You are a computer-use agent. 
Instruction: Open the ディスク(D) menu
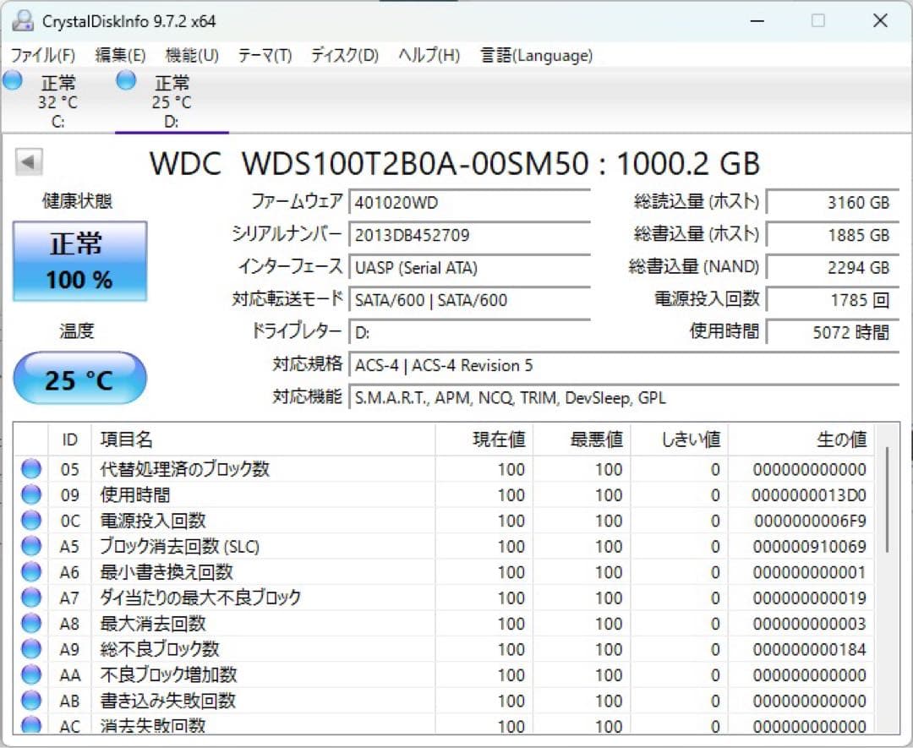[x=343, y=55]
